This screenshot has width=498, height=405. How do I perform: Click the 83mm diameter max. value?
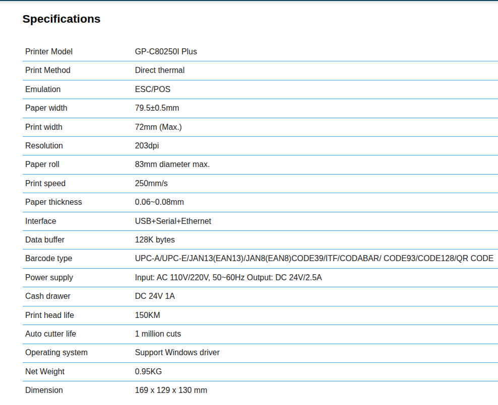(x=172, y=165)
